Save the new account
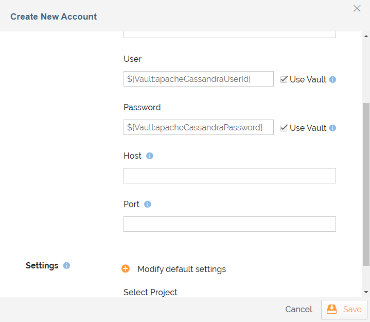 click(x=344, y=310)
